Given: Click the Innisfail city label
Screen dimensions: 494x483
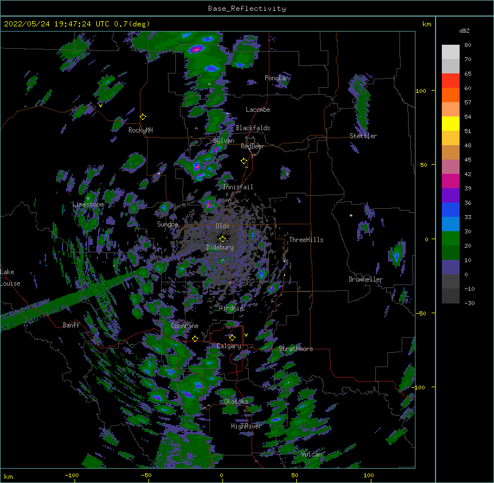Looking at the screenshot, I should pos(238,187).
